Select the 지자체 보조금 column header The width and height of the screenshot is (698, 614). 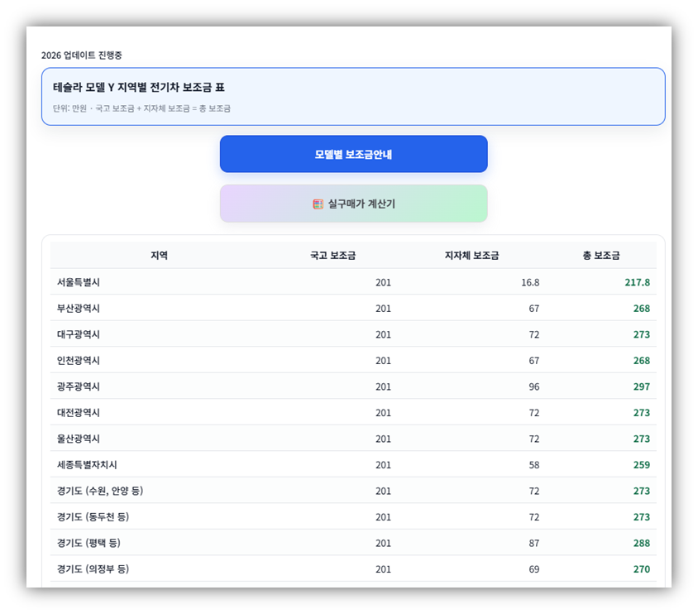(472, 256)
